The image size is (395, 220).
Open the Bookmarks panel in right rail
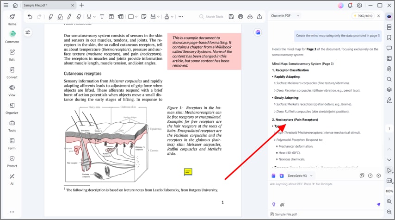pyautogui.click(x=389, y=38)
